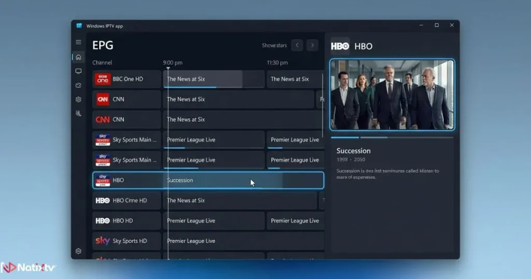Screen dimensions: 531x279
Task: Select the HBO HD channel
Action: coord(127,221)
